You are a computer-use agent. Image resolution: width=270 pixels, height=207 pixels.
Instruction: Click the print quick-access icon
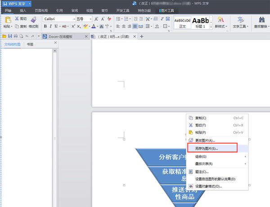coord(16,36)
